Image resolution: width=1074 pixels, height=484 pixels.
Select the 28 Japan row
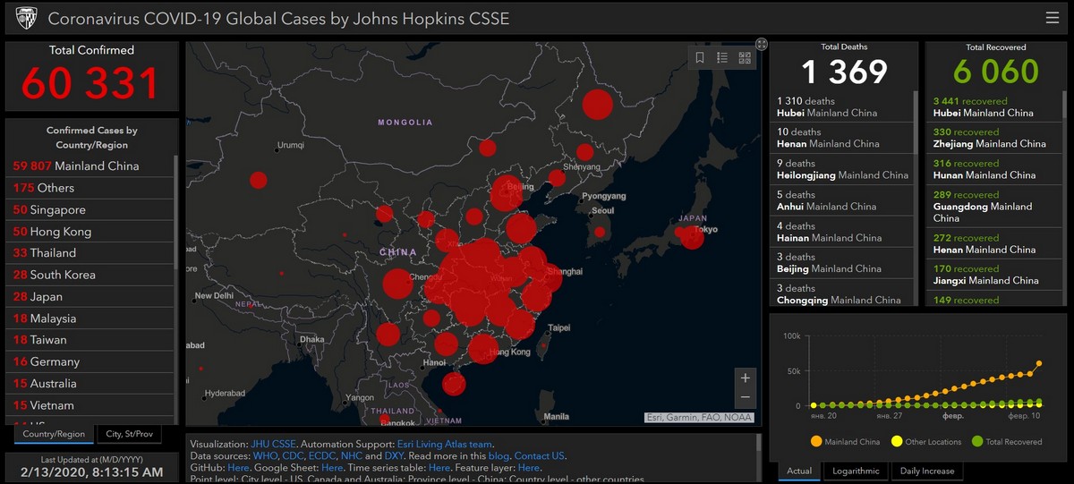point(89,296)
